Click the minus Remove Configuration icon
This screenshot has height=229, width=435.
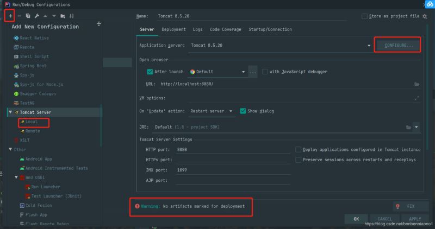point(20,16)
